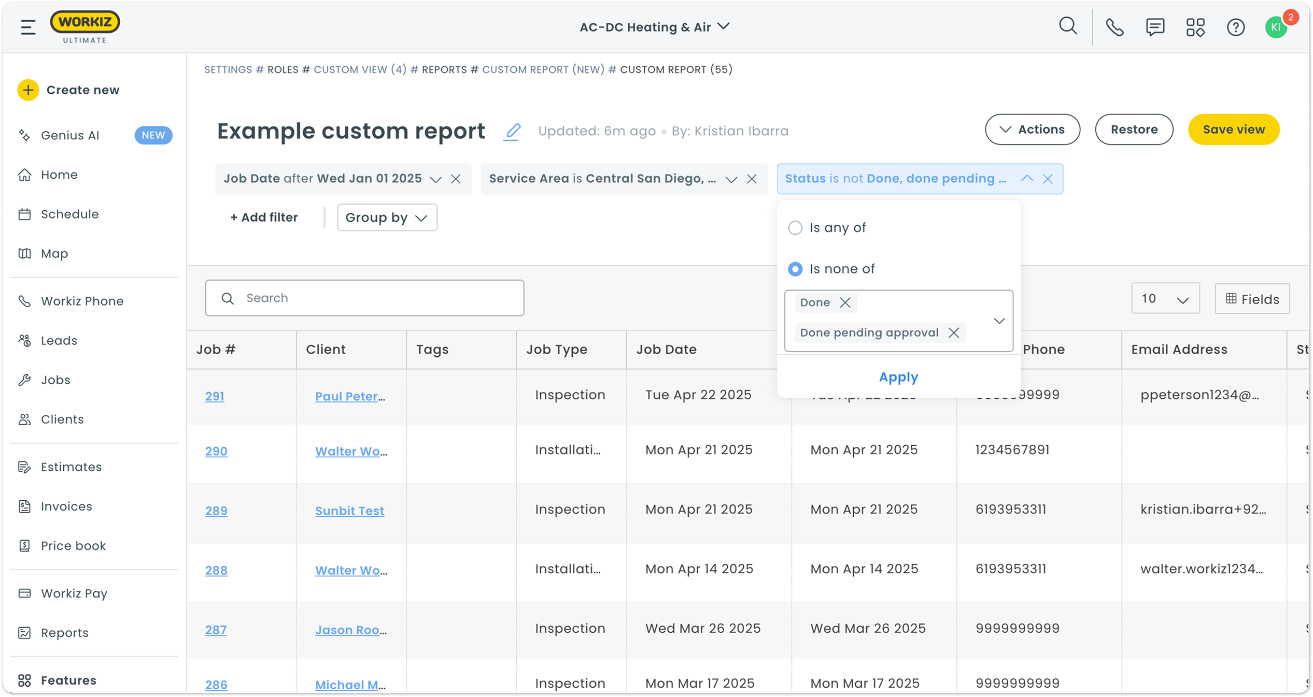Open the Fields column chooser
The height and width of the screenshot is (697, 1313).
1252,299
